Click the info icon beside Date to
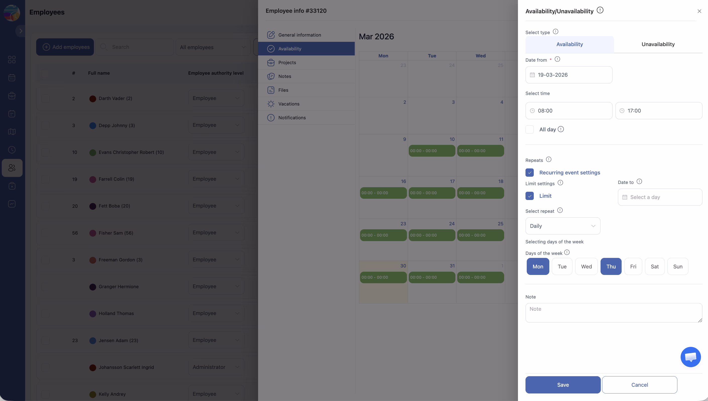708x401 pixels. (x=639, y=181)
